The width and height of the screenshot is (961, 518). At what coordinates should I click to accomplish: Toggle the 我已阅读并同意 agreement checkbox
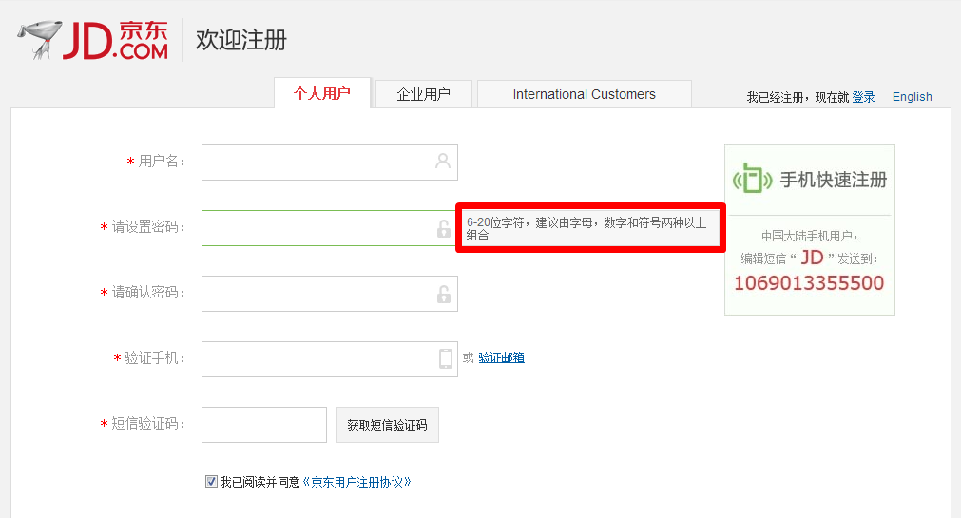click(211, 482)
